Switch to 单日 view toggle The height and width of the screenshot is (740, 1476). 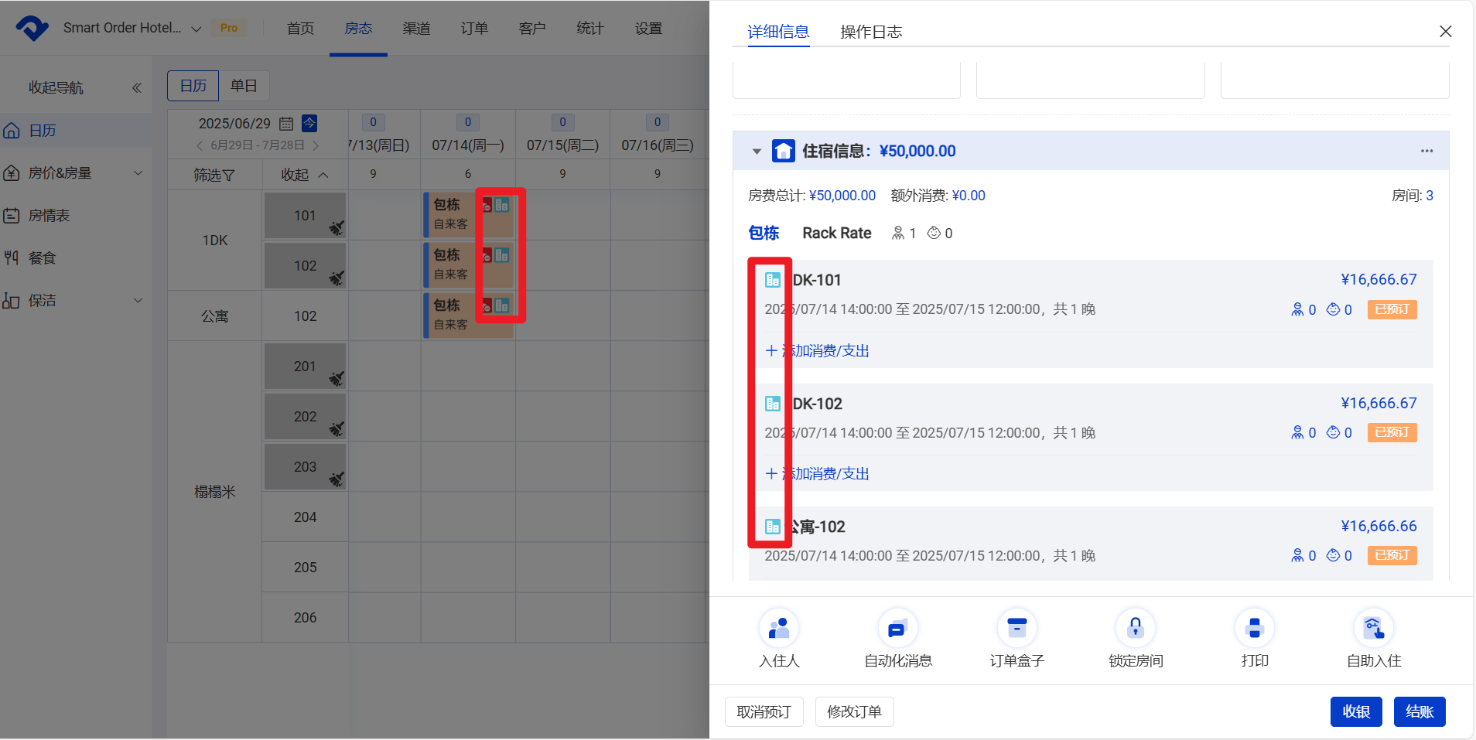(x=244, y=86)
